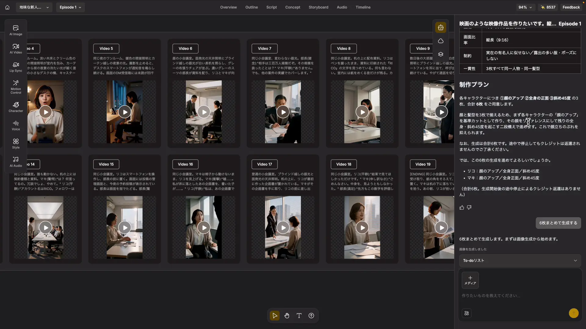586x329 pixels.
Task: Select the arrow pointer tool
Action: [275, 316]
